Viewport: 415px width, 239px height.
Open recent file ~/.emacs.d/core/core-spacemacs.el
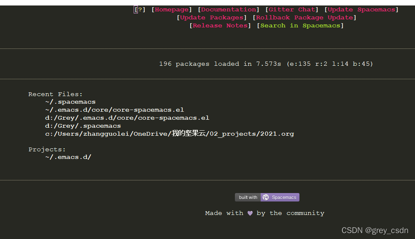coord(115,110)
